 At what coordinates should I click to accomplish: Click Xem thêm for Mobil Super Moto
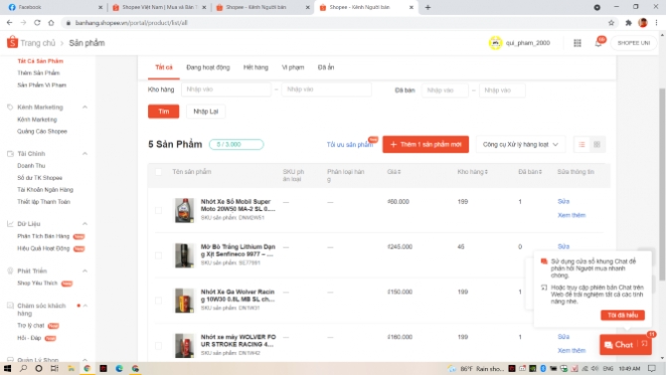[572, 215]
